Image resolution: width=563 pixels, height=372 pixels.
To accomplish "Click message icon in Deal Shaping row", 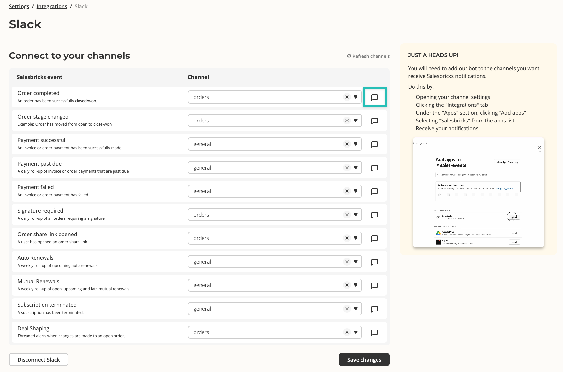I will pos(375,332).
